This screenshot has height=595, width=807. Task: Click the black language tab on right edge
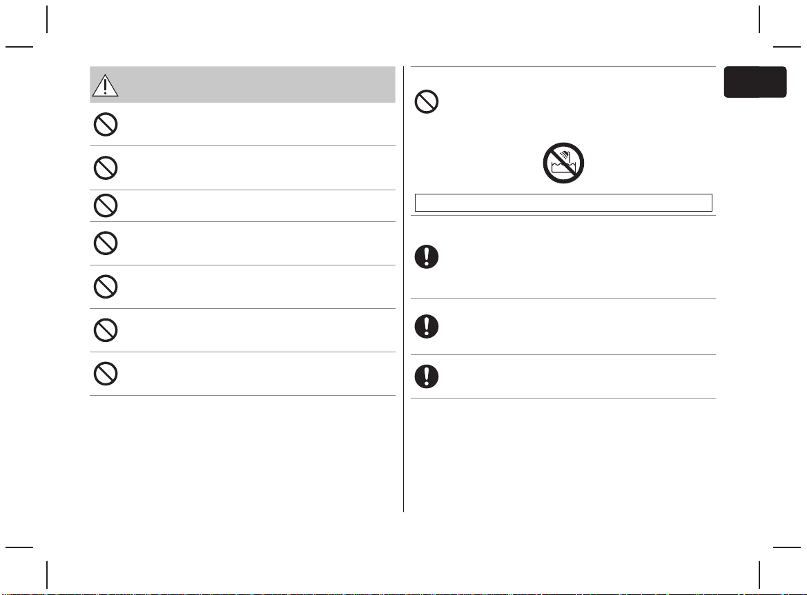click(x=755, y=81)
